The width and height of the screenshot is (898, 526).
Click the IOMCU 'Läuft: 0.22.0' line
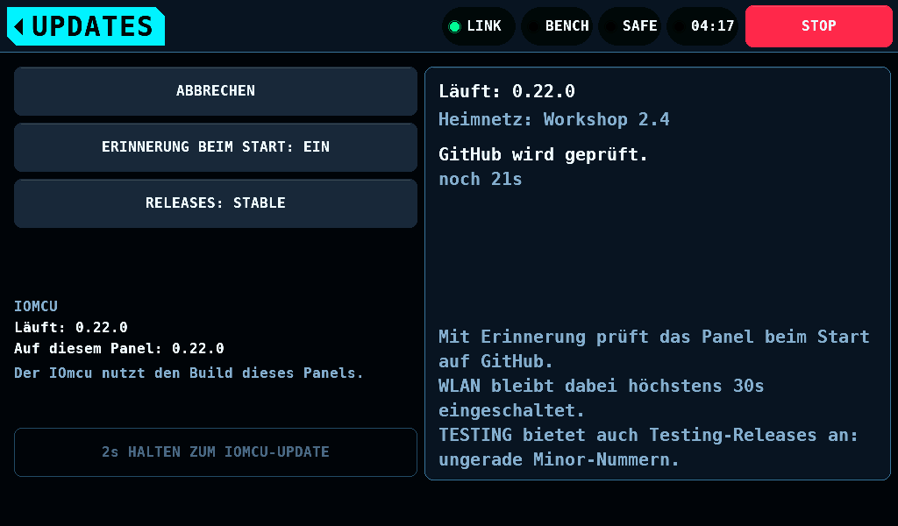pyautogui.click(x=71, y=327)
